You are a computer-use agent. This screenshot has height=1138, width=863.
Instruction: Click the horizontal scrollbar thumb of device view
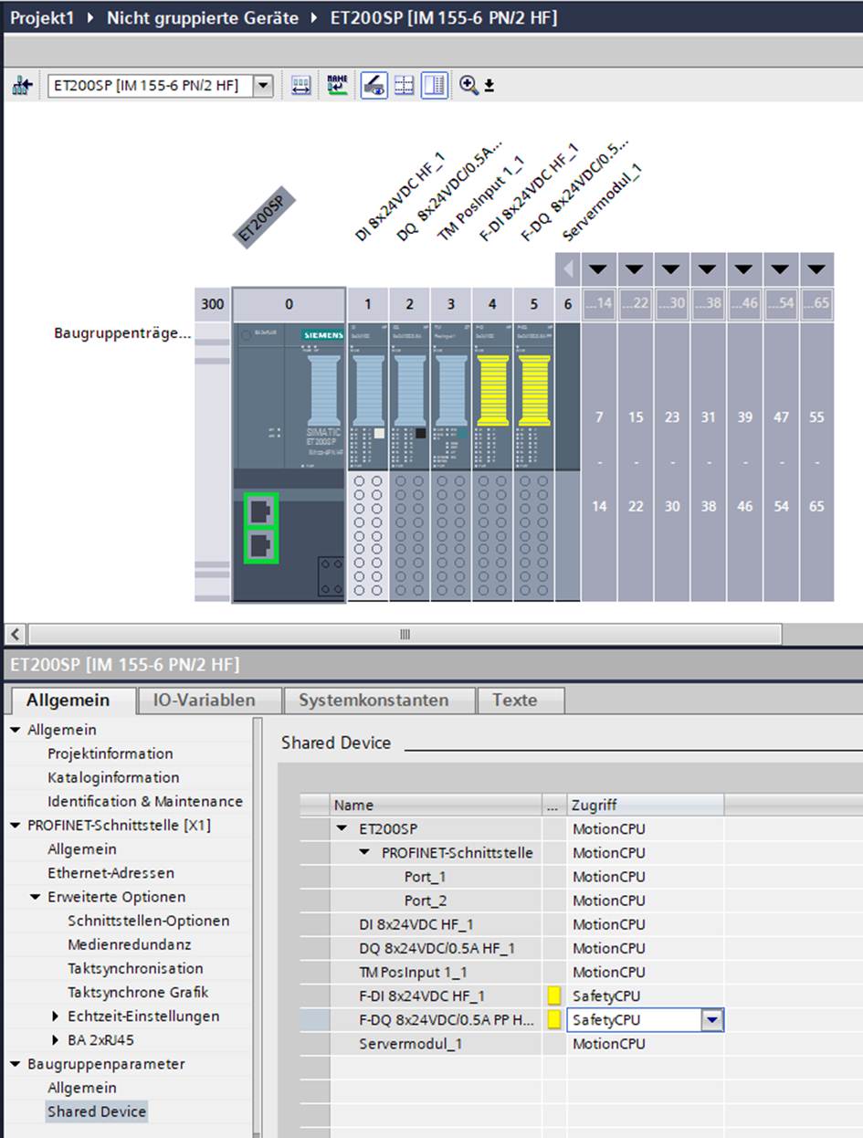pyautogui.click(x=405, y=634)
